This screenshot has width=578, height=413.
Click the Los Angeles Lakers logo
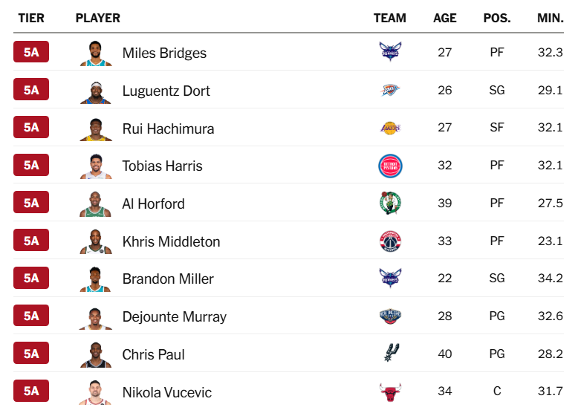coord(389,128)
